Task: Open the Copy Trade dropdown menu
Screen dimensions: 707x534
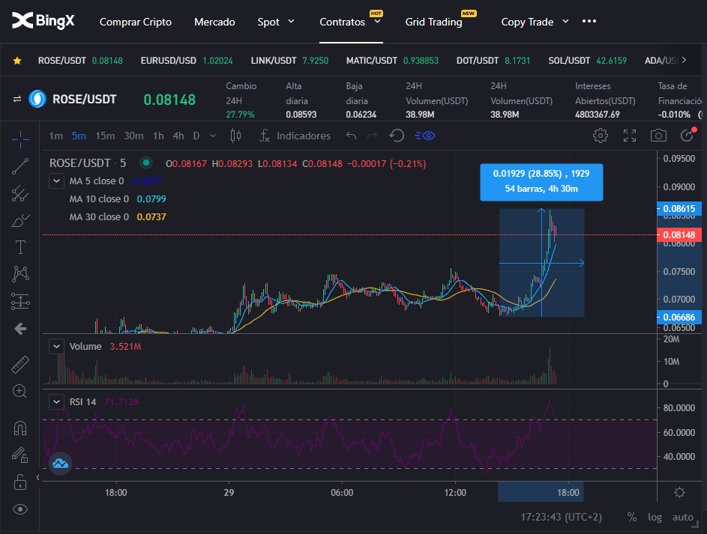Action: point(535,22)
